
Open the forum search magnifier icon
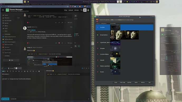(82, 10)
